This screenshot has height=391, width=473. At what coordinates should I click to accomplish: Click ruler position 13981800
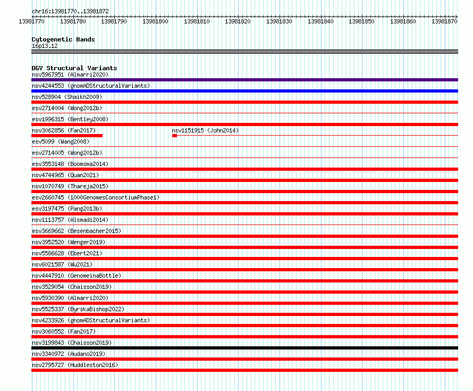pos(155,21)
